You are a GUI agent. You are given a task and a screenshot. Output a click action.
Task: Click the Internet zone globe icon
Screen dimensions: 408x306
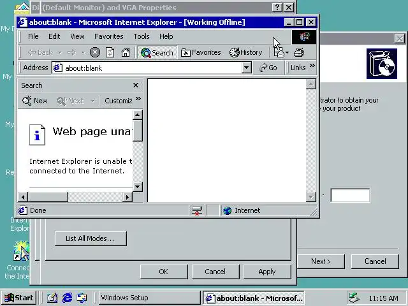[227, 210]
